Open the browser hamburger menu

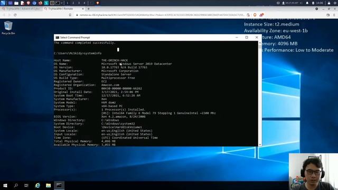click(x=334, y=15)
